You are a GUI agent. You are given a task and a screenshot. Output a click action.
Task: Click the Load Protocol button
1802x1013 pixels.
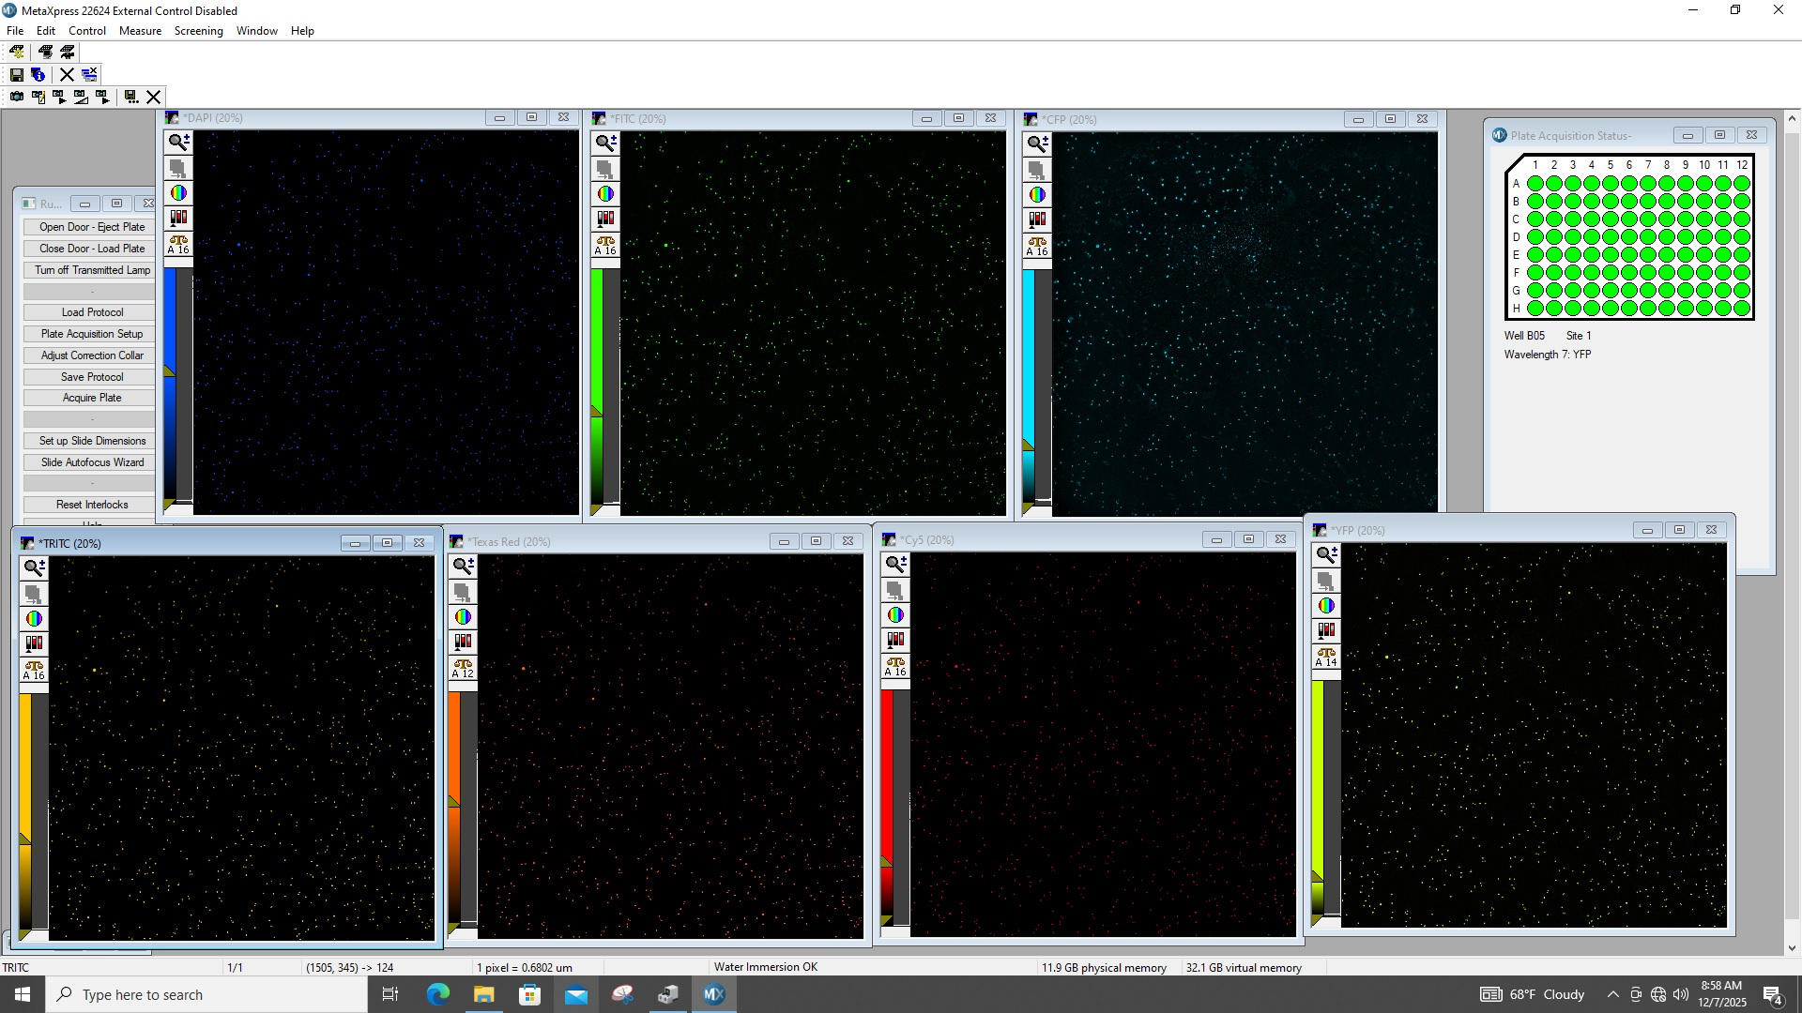pos(91,312)
